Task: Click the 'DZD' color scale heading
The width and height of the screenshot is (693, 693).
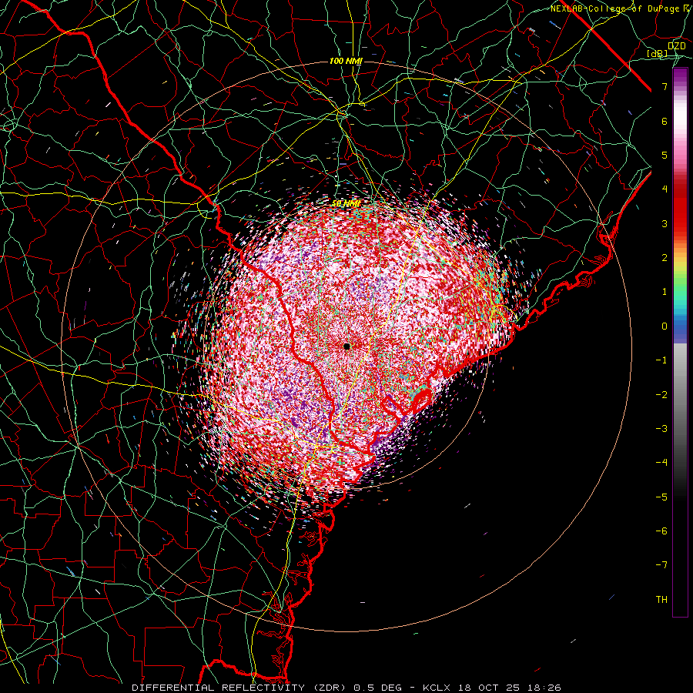Action: (676, 46)
